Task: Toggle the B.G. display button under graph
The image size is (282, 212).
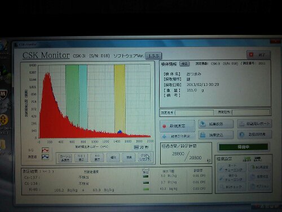Action: point(97,158)
